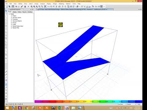Image resolution: width=147 pixels, height=110 pixels.
Task: Switch to the Reports tab in Model Explorer
Action: tap(24, 12)
